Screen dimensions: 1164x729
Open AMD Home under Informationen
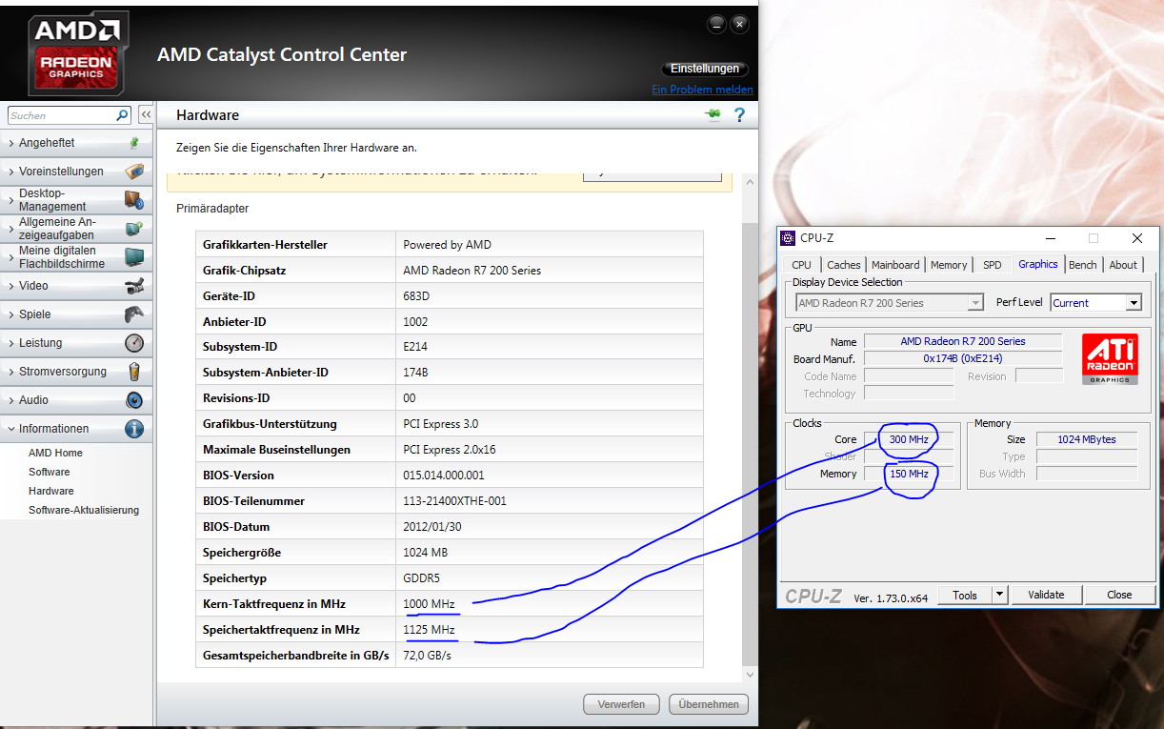(x=55, y=453)
